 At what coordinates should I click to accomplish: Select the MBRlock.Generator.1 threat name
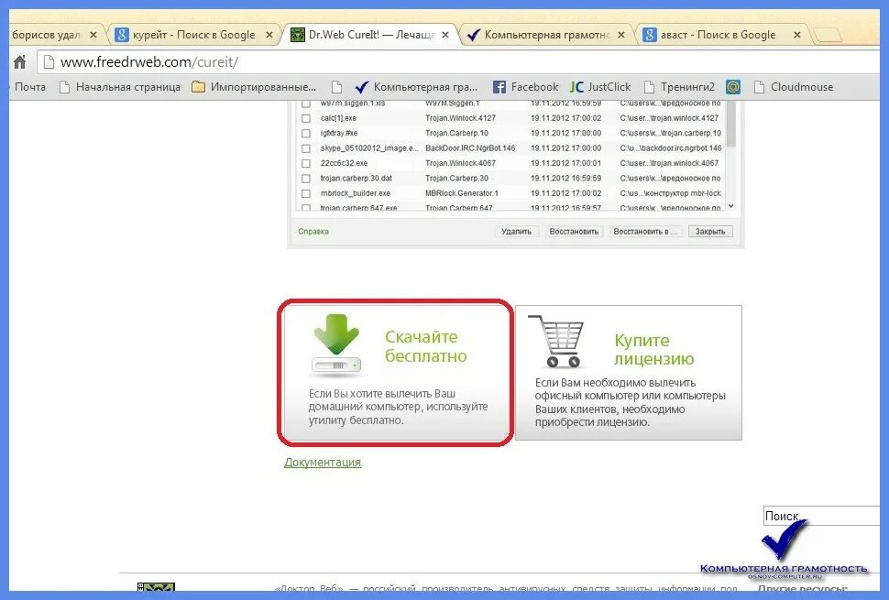point(462,193)
